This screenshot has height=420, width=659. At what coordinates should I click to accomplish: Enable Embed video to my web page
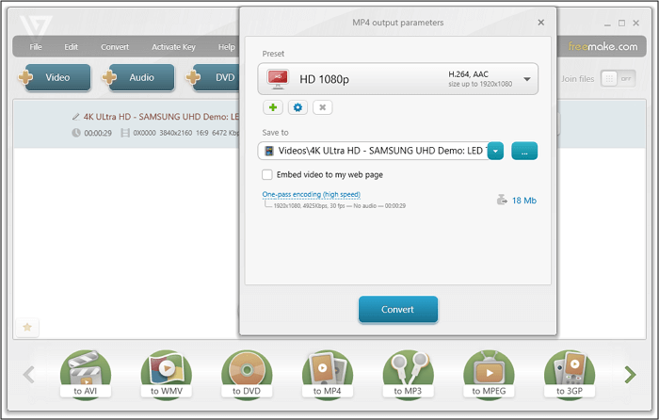coord(267,174)
